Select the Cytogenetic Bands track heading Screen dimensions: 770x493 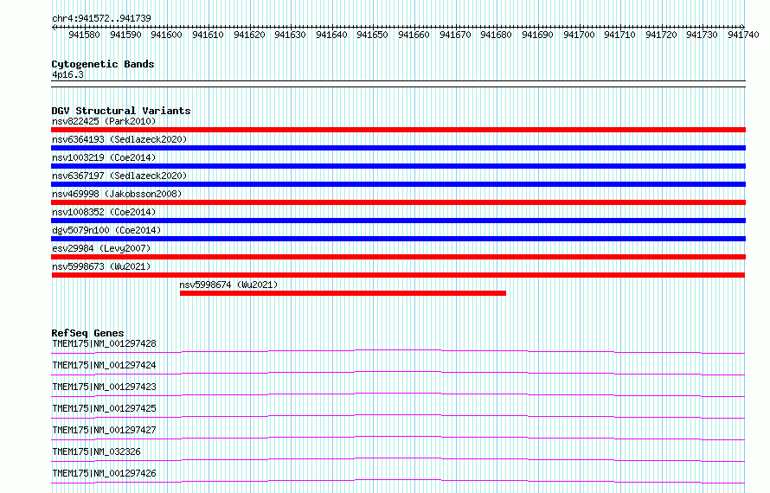(103, 64)
